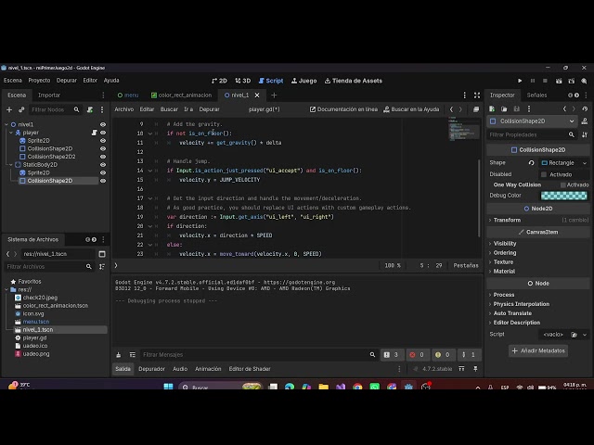Toggle property view options in Inspector filter
The width and height of the screenshot is (594, 445).
[x=585, y=134]
